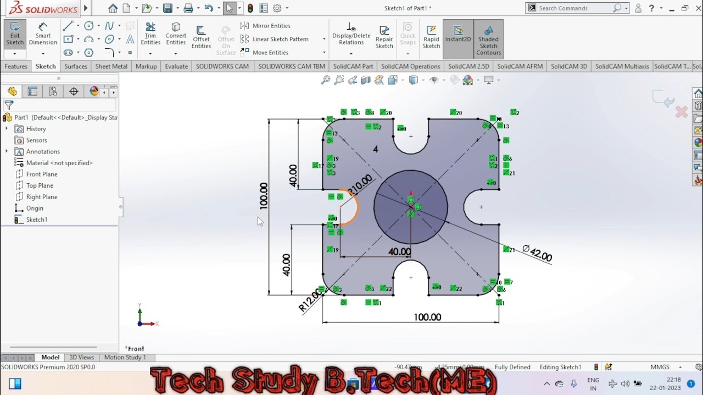Click Move Entities command

click(265, 53)
